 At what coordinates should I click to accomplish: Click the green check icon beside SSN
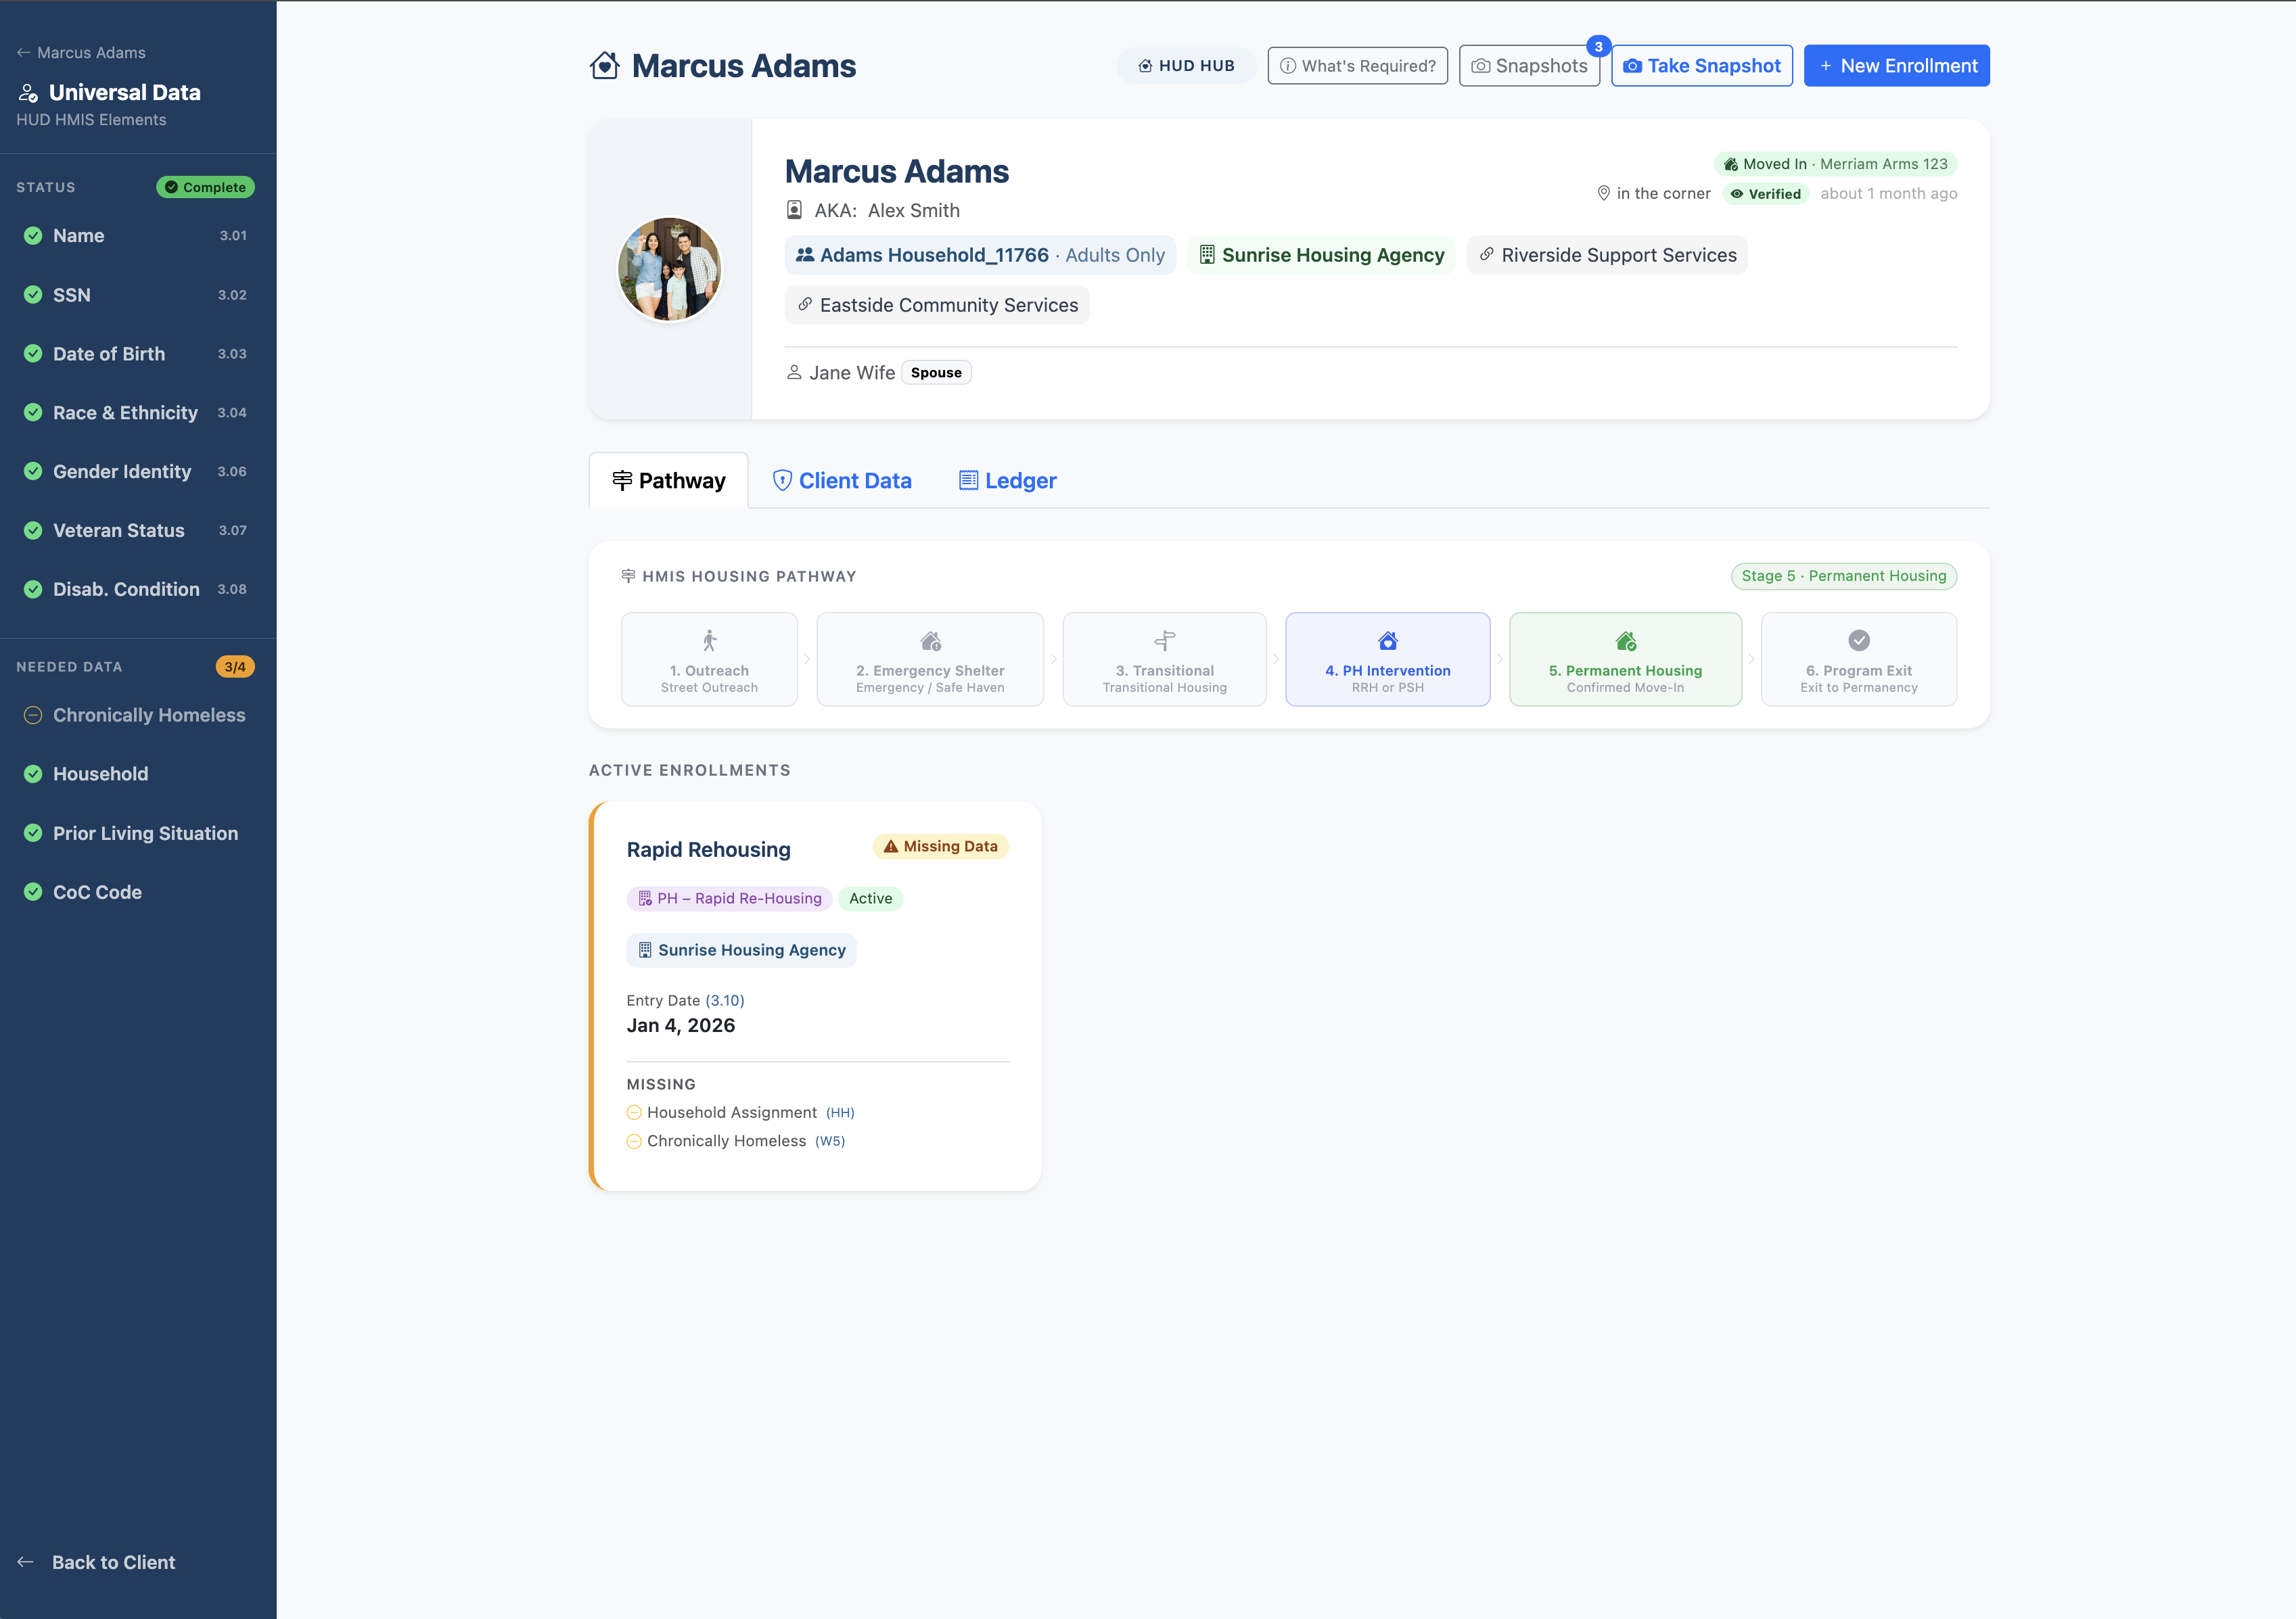[33, 295]
